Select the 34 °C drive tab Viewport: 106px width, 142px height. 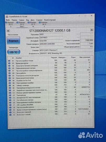point(43,24)
